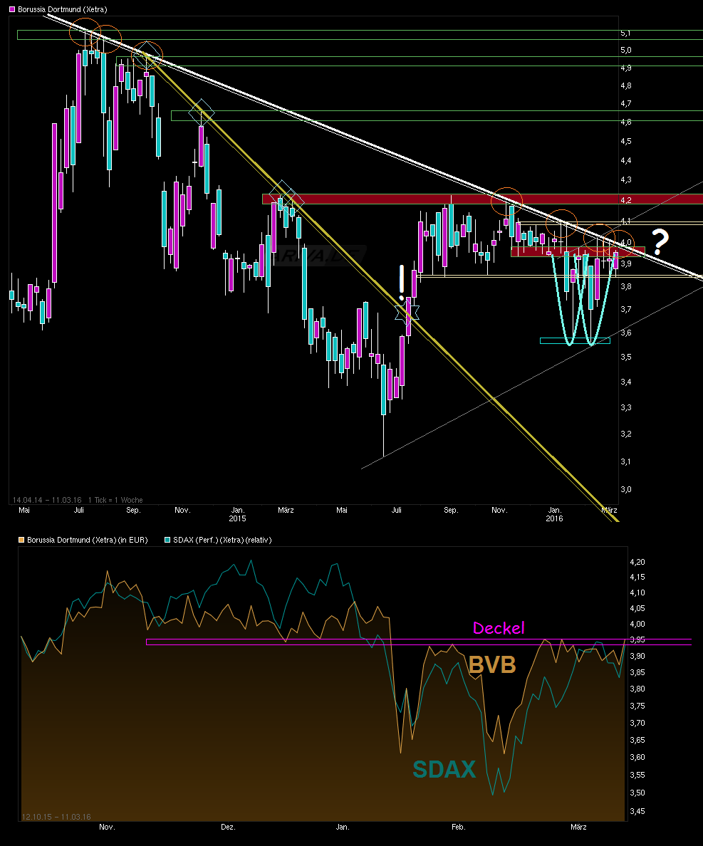Click the 'Dez.' month label
703x846 pixels.
(x=228, y=827)
